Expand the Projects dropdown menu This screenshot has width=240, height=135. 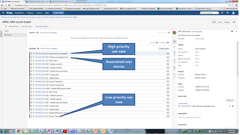(31, 13)
